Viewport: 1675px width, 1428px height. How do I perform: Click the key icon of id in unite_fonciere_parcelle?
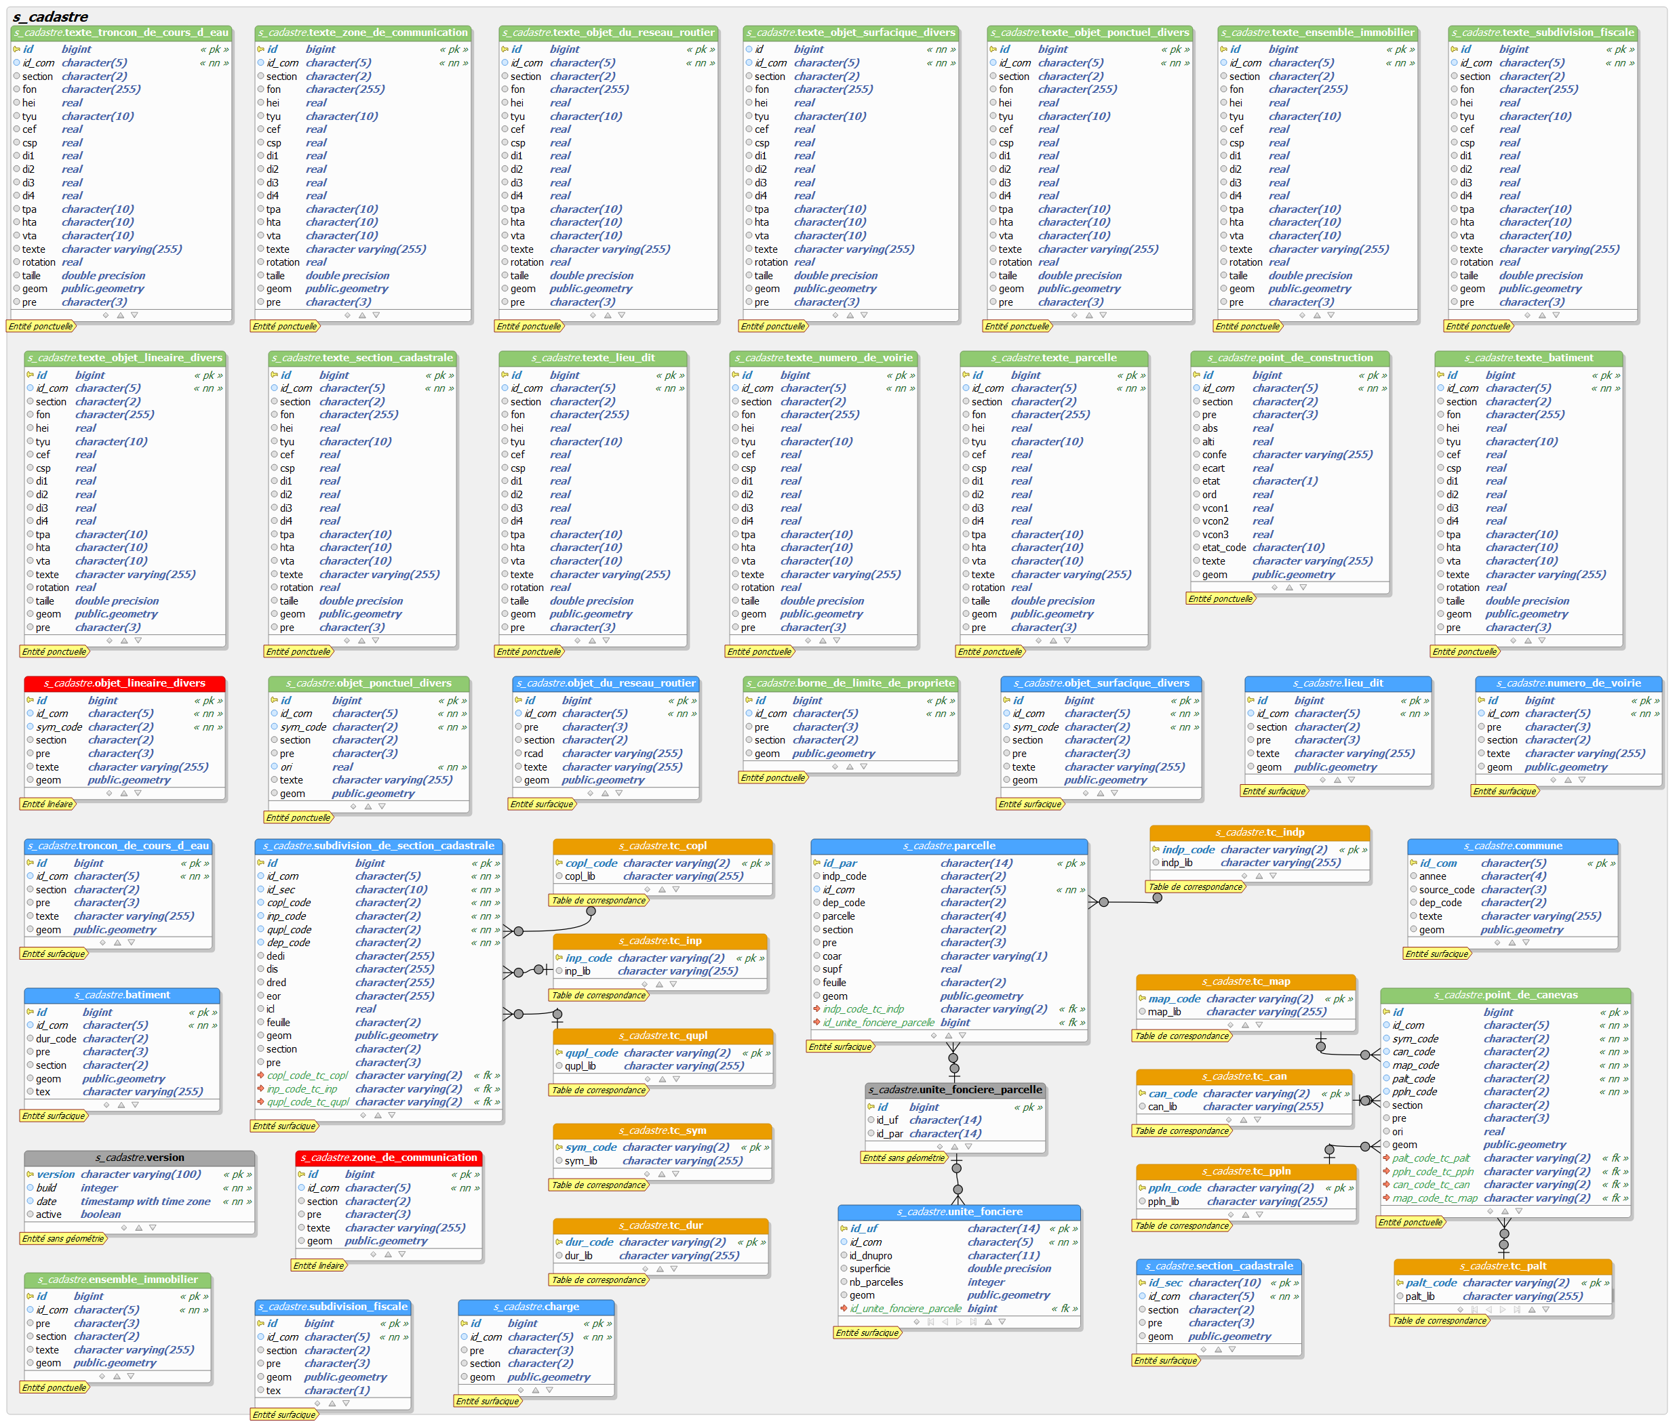(871, 1107)
